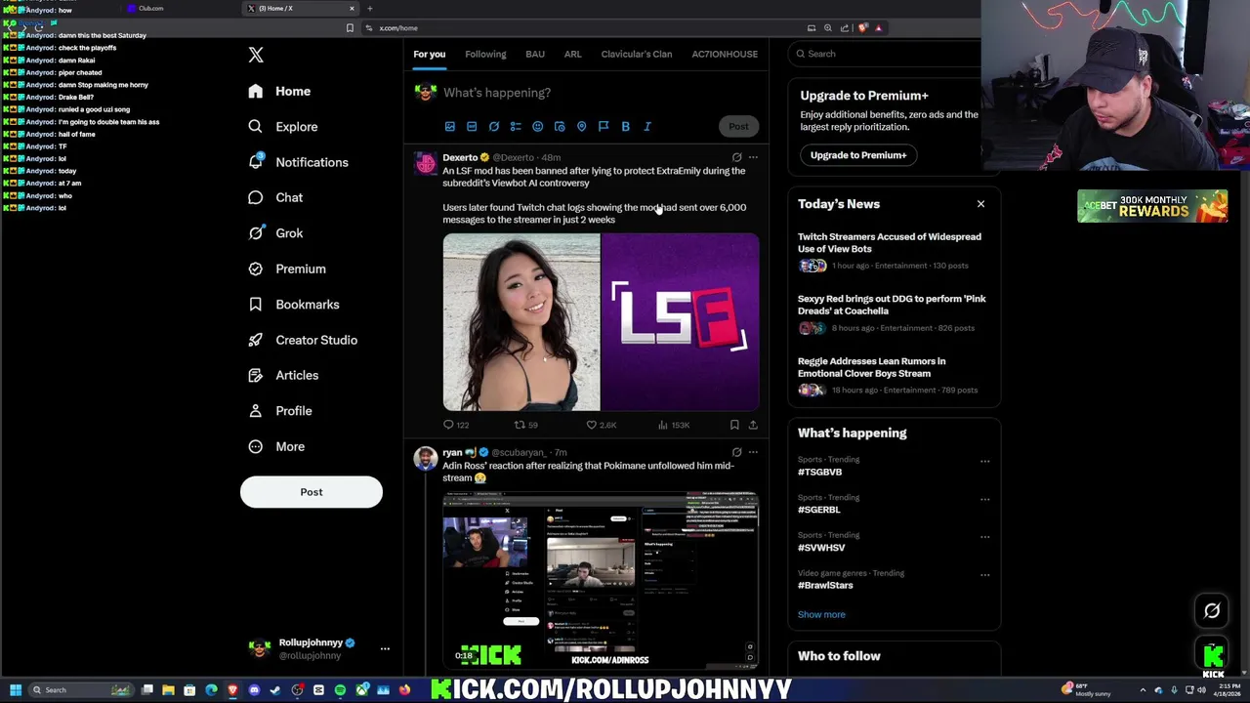1250x703 pixels.
Task: Switch to the ARL tab
Action: 572,54
